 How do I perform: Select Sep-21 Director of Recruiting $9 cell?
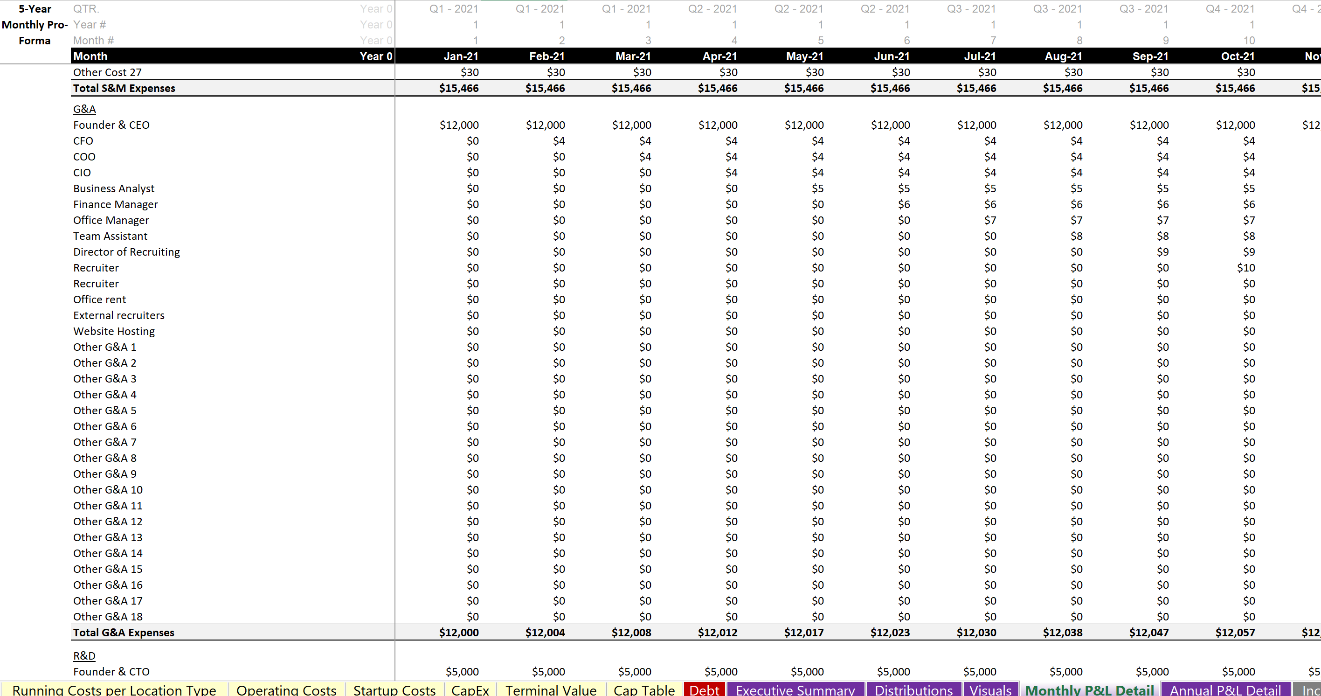tap(1162, 252)
